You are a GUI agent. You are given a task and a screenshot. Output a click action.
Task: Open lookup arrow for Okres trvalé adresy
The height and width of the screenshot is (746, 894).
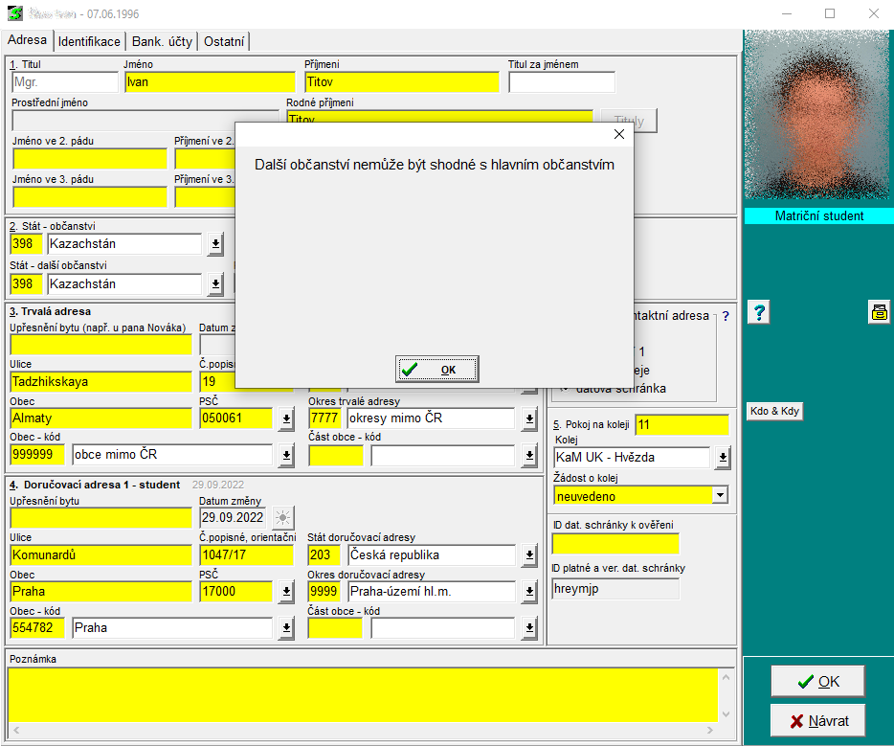tap(529, 418)
